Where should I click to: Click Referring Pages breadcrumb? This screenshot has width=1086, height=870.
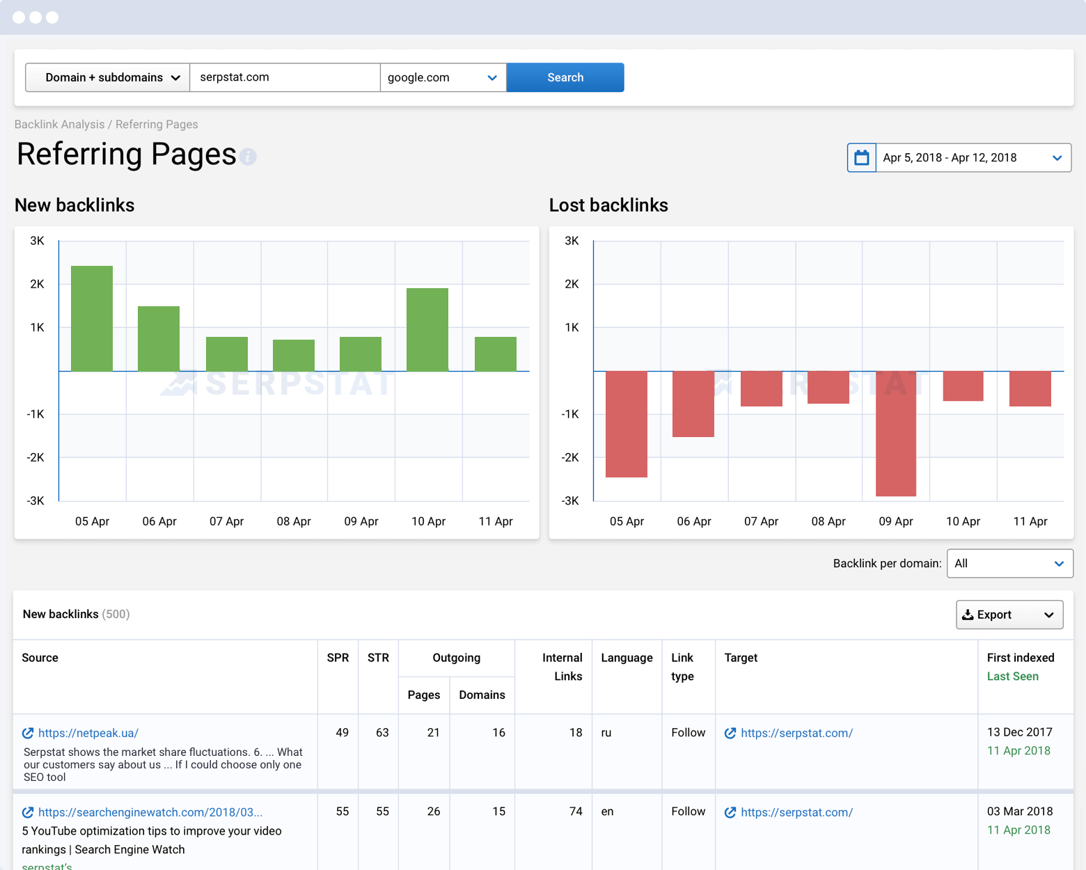click(157, 125)
